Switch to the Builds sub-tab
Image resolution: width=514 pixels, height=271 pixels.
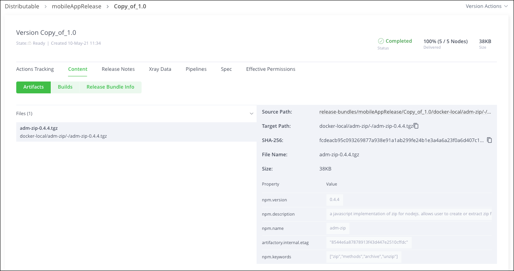click(x=65, y=87)
